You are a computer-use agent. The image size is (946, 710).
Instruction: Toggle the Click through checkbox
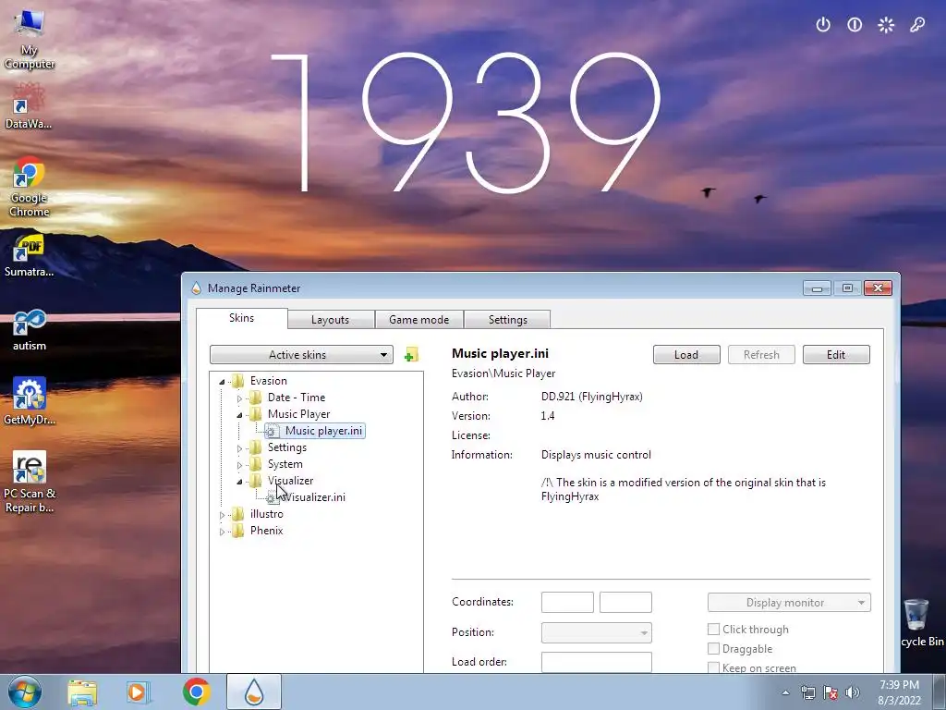coord(713,629)
